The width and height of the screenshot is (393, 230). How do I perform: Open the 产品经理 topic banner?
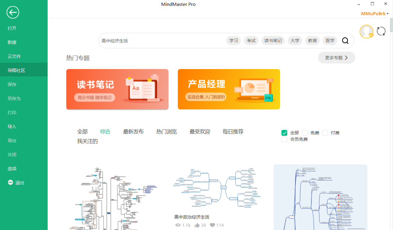click(229, 89)
